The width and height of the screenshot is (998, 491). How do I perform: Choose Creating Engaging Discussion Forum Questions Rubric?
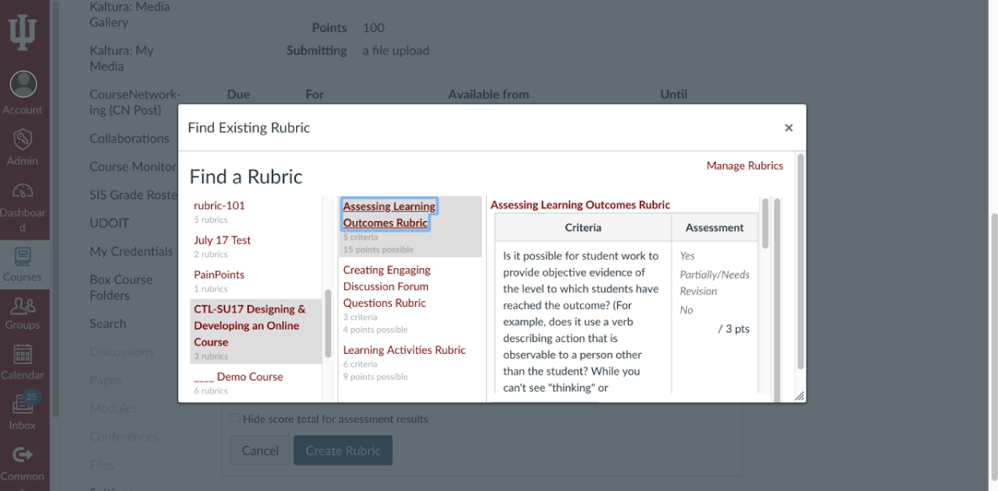[388, 287]
